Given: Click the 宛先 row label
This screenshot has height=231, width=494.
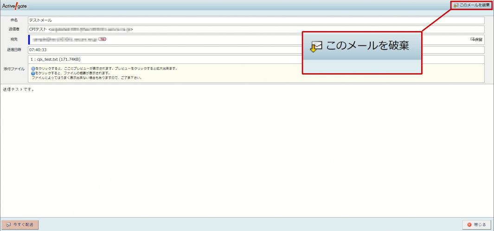Looking at the screenshot, I should click(13, 39).
